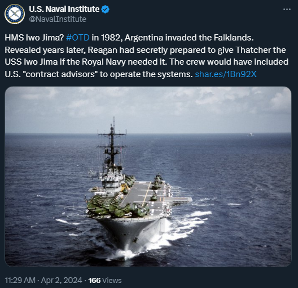Open the U.S. Naval Institute profile avatar
Screen dimensions: 298x288
point(15,14)
